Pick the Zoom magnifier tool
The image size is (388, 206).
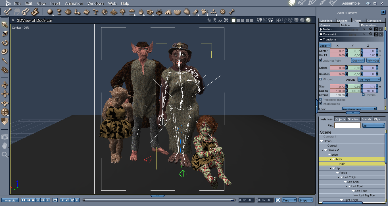click(5, 154)
